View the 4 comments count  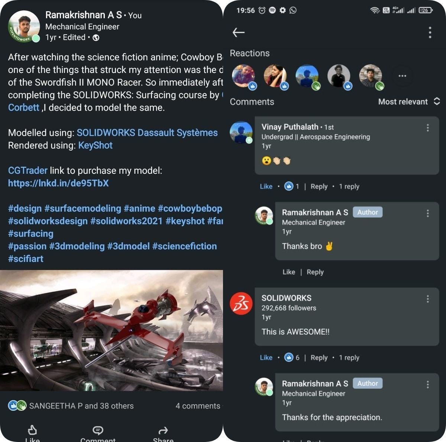pos(198,406)
